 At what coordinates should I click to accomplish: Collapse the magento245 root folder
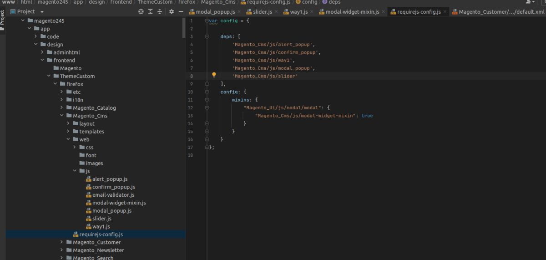point(23,21)
